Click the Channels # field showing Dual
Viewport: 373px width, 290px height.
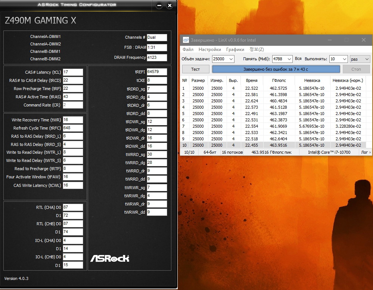click(x=157, y=37)
